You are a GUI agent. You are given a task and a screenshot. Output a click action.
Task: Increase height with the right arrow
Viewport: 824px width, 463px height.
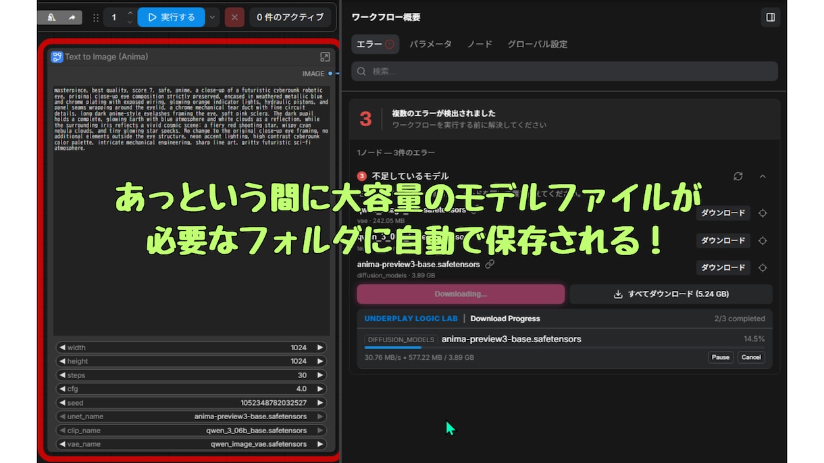321,361
